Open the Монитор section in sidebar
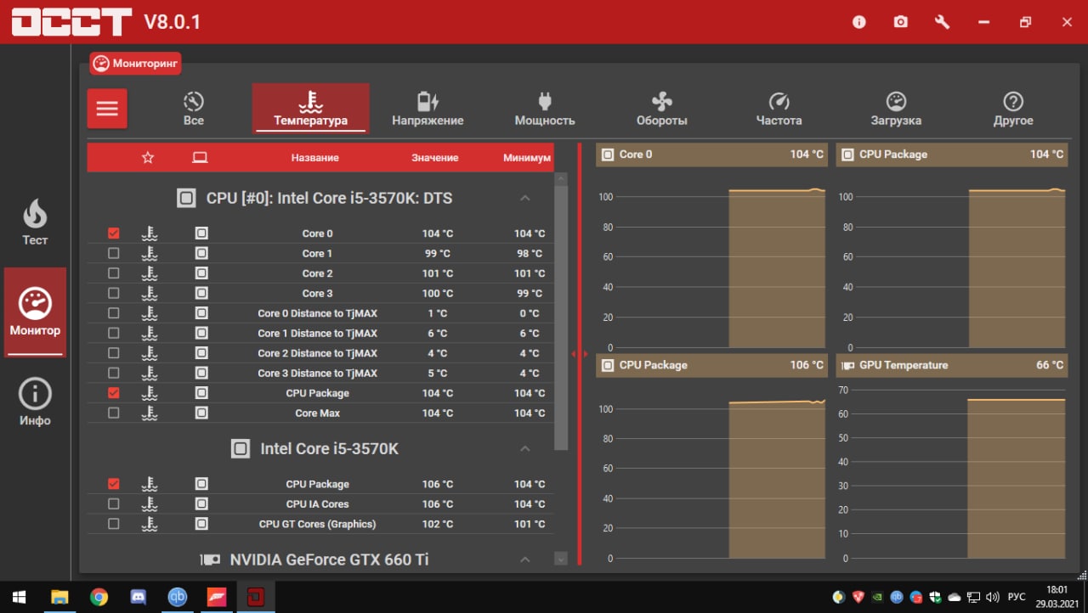The image size is (1088, 613). (35, 312)
